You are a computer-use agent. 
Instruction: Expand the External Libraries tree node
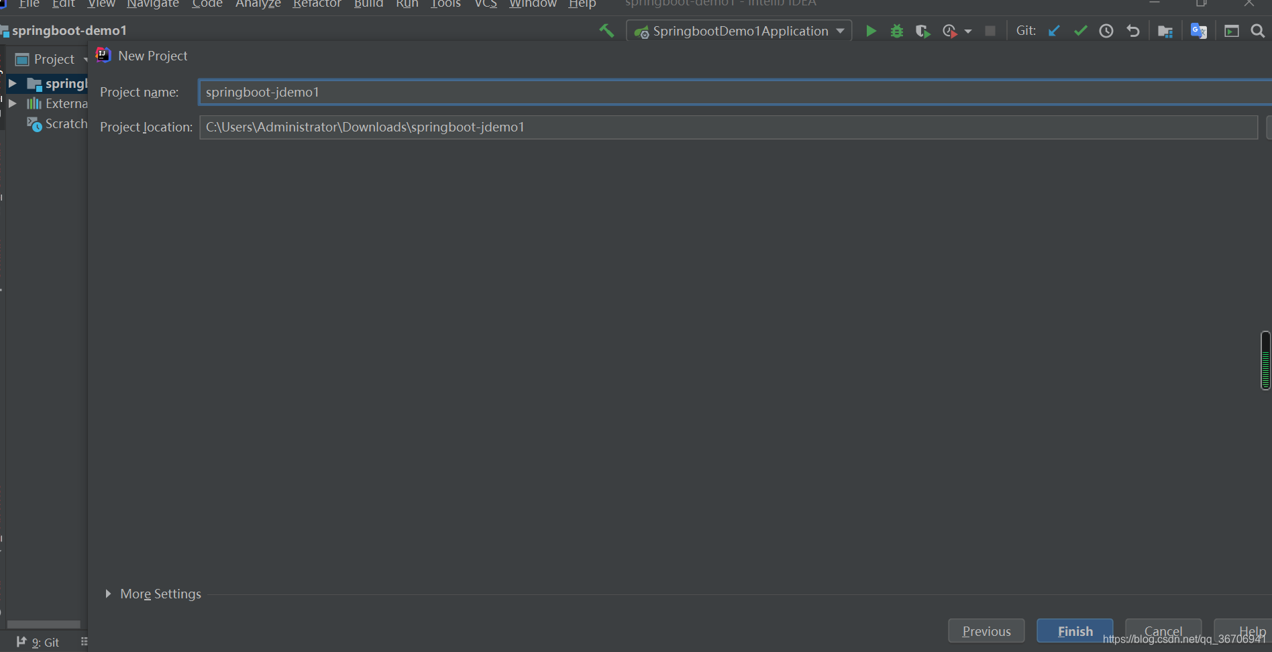click(12, 103)
